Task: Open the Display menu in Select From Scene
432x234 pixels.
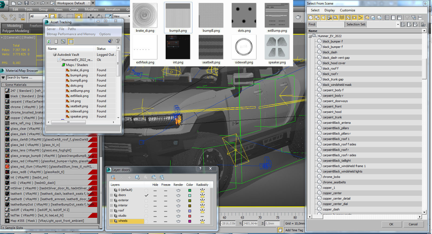Action: (330, 10)
